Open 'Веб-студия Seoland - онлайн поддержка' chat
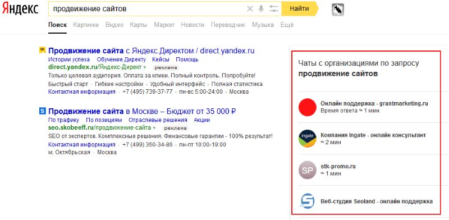The width and height of the screenshot is (449, 220). coord(377,201)
